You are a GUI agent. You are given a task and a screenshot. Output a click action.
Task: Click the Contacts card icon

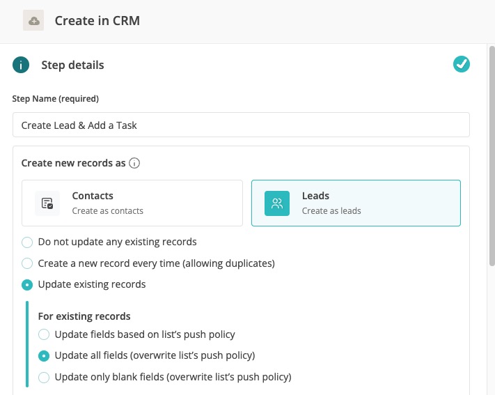tap(47, 203)
